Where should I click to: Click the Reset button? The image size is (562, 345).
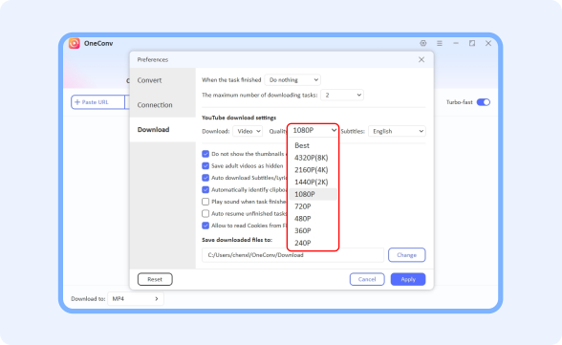(155, 279)
